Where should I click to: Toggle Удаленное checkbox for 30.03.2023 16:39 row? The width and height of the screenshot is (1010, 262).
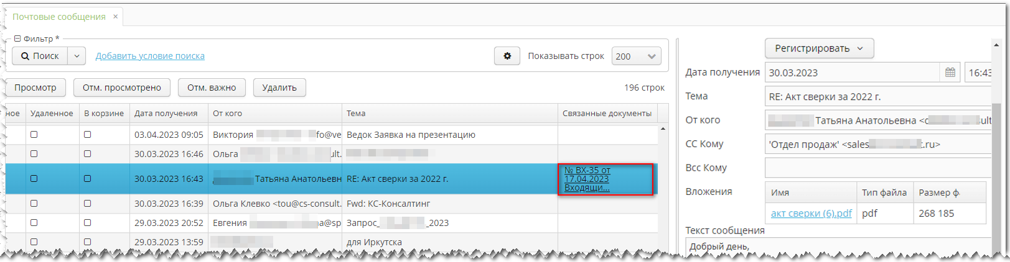tap(34, 203)
